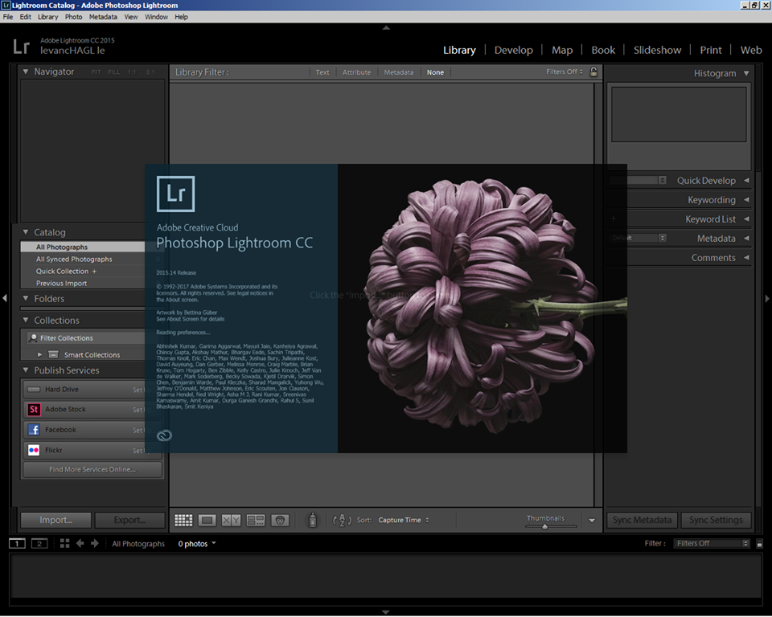Click Smart Collections set icon
Screen dimensions: 772x617
pyautogui.click(x=54, y=355)
